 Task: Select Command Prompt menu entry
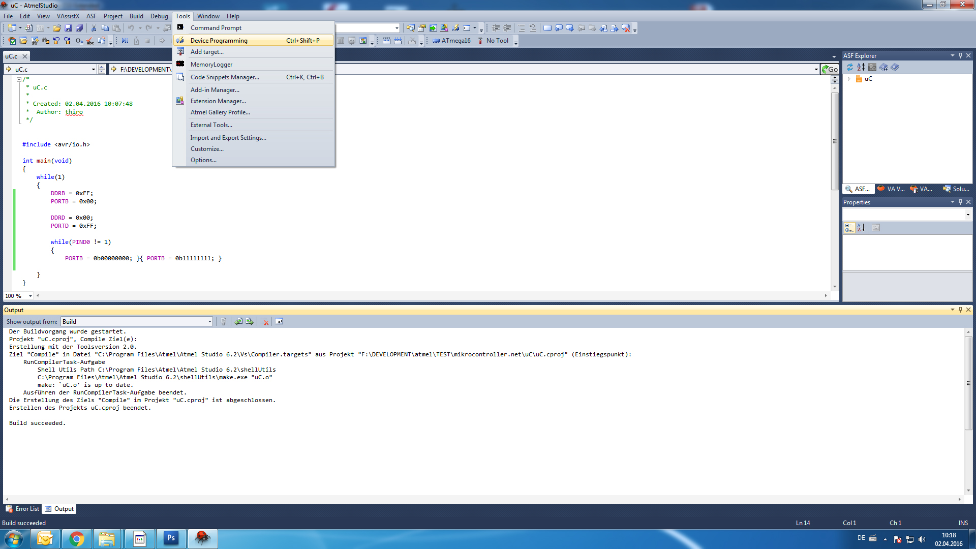pyautogui.click(x=253, y=27)
